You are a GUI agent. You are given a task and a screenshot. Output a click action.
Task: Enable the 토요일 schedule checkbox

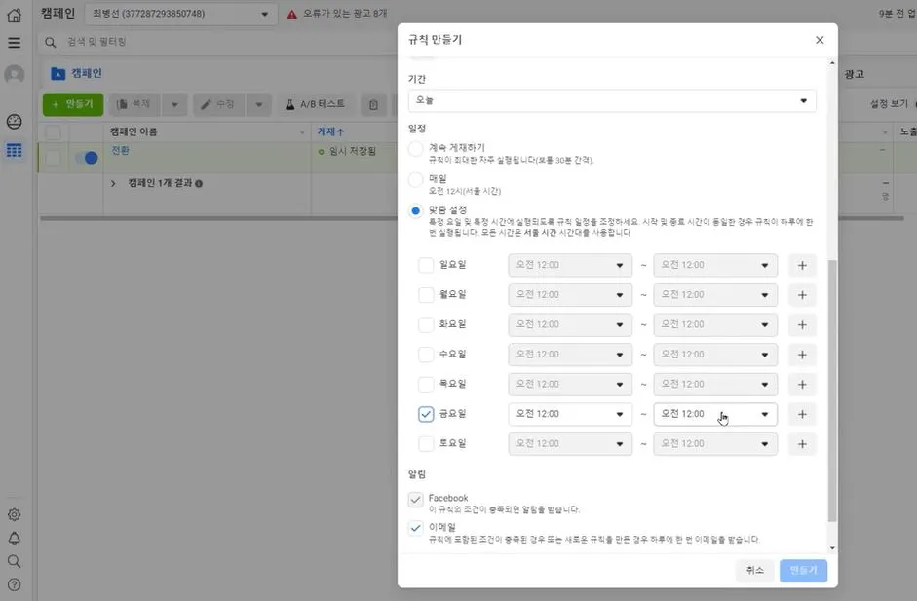click(426, 443)
